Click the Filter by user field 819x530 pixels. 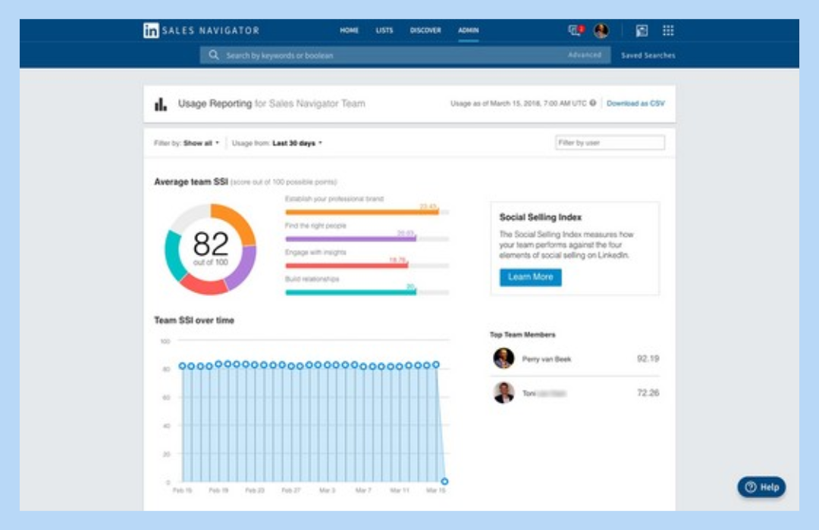610,142
